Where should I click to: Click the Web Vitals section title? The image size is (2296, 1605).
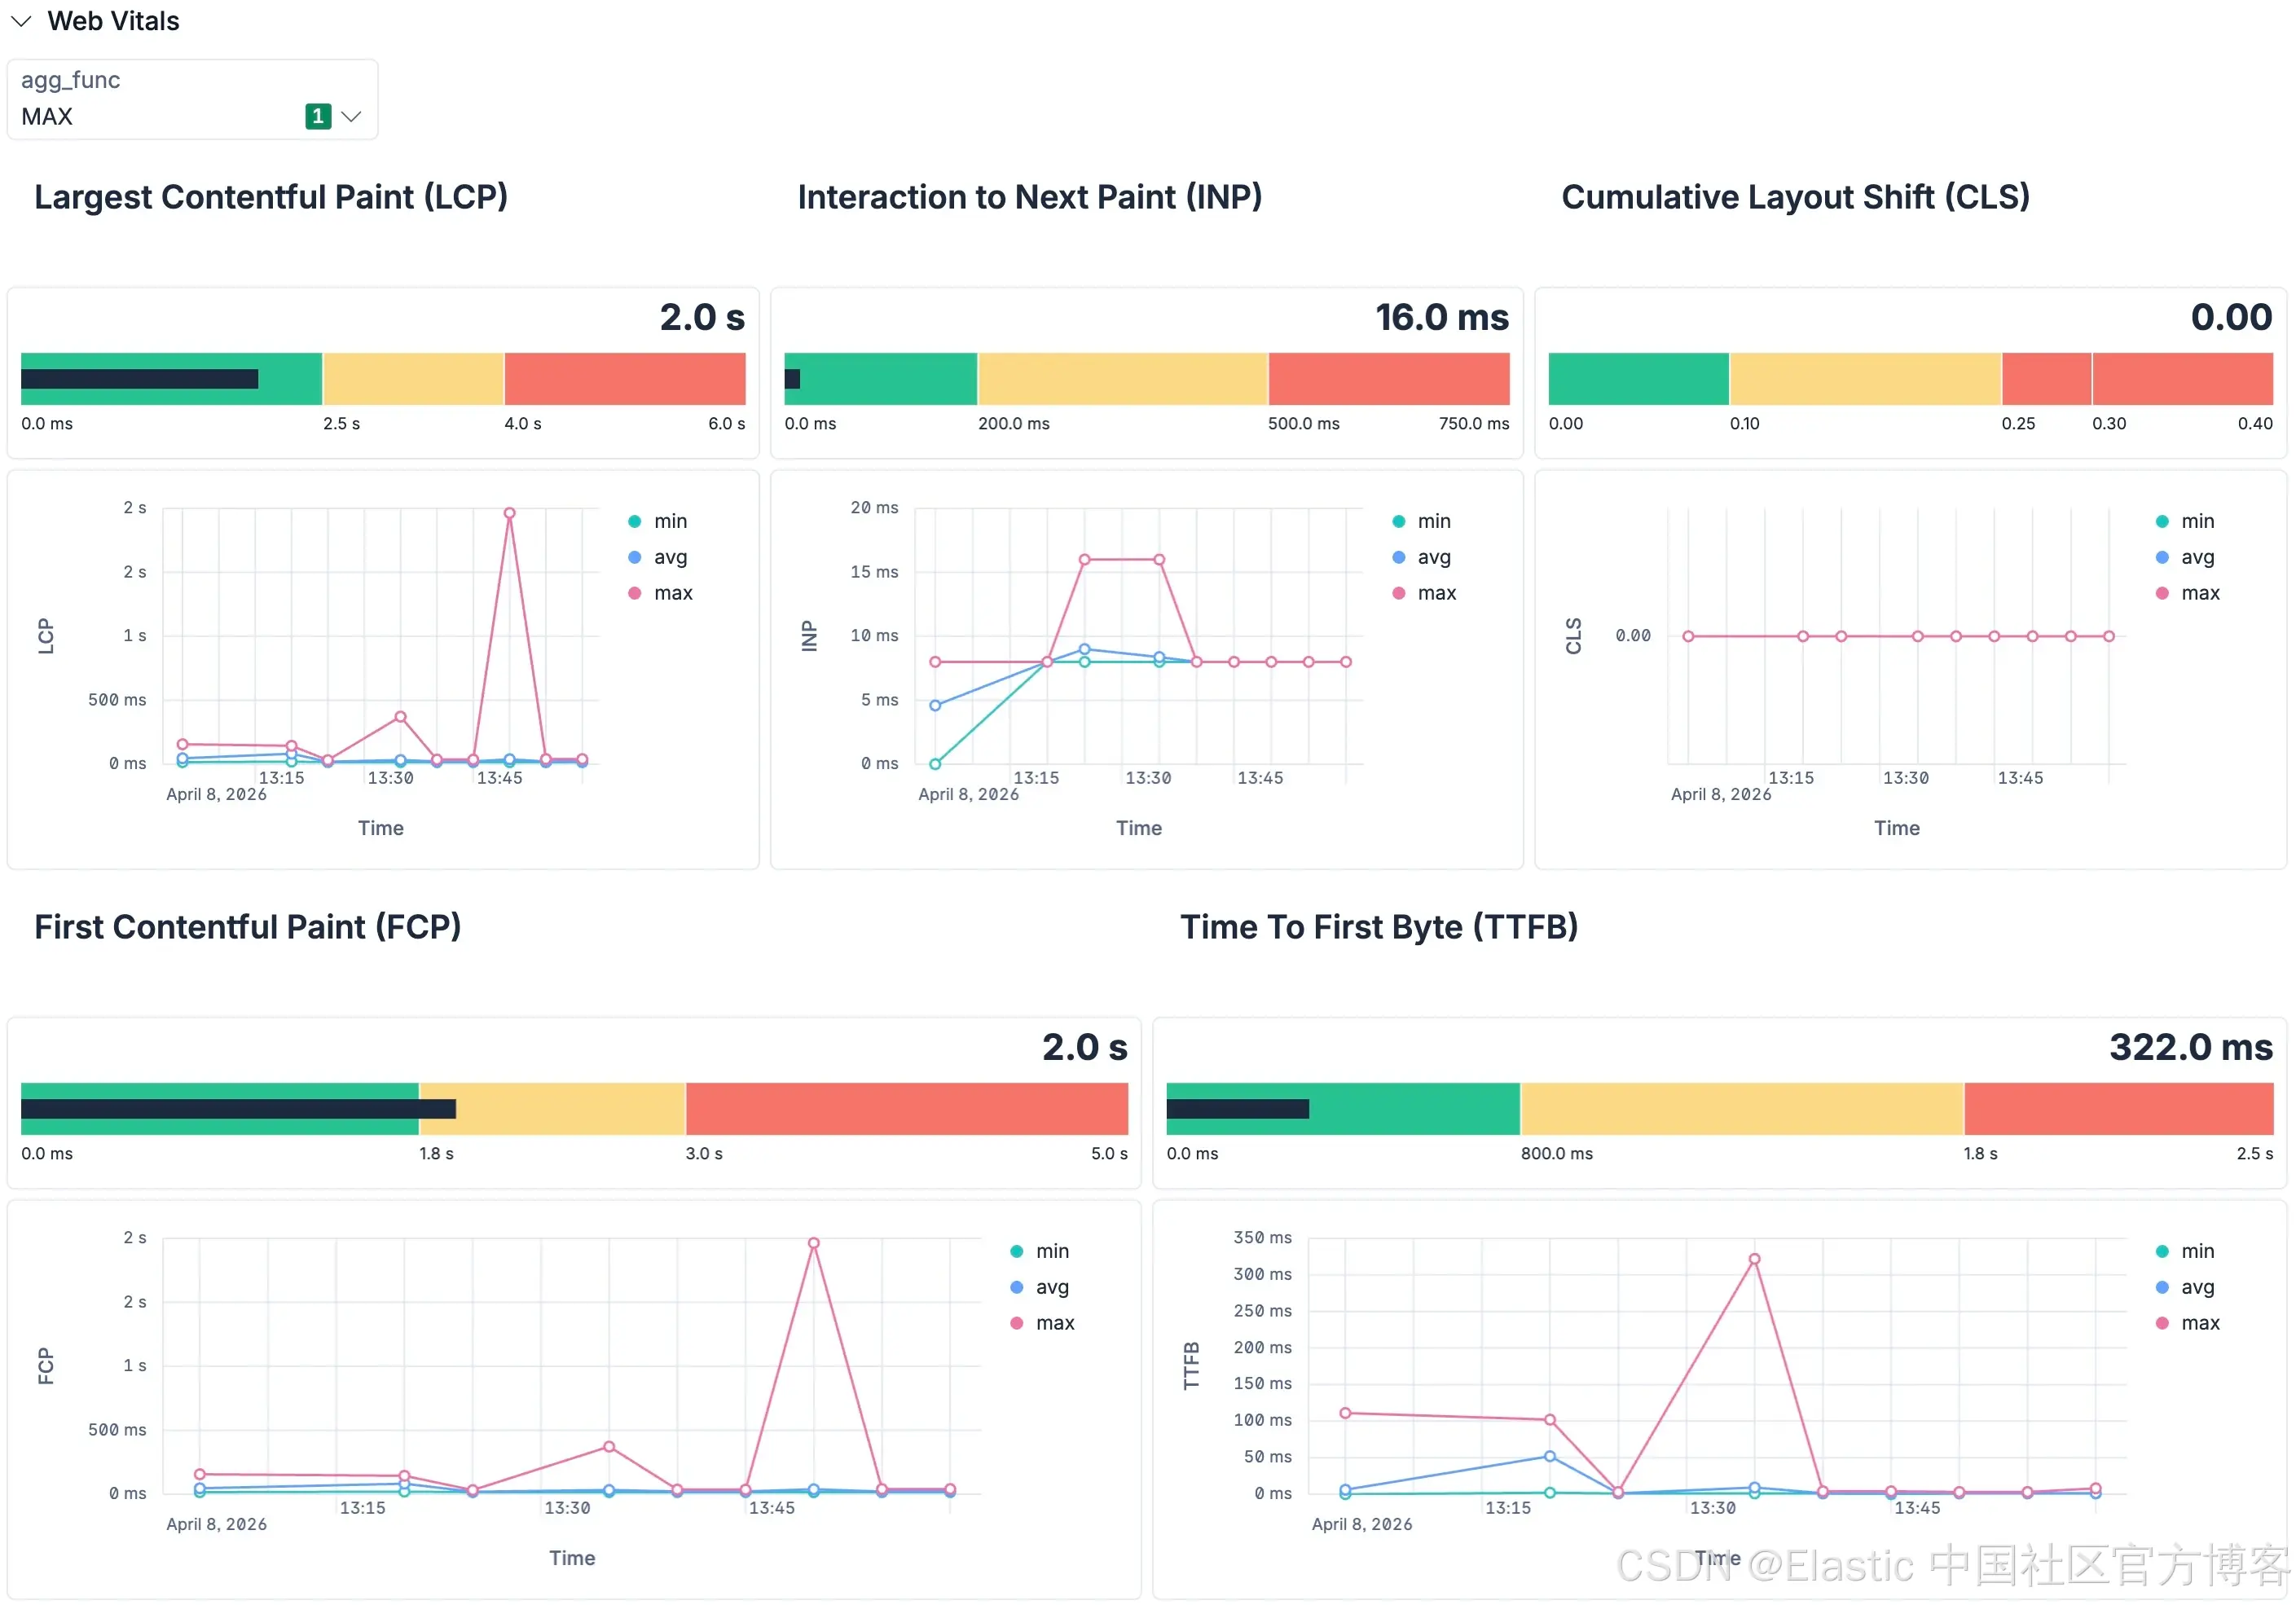click(113, 21)
